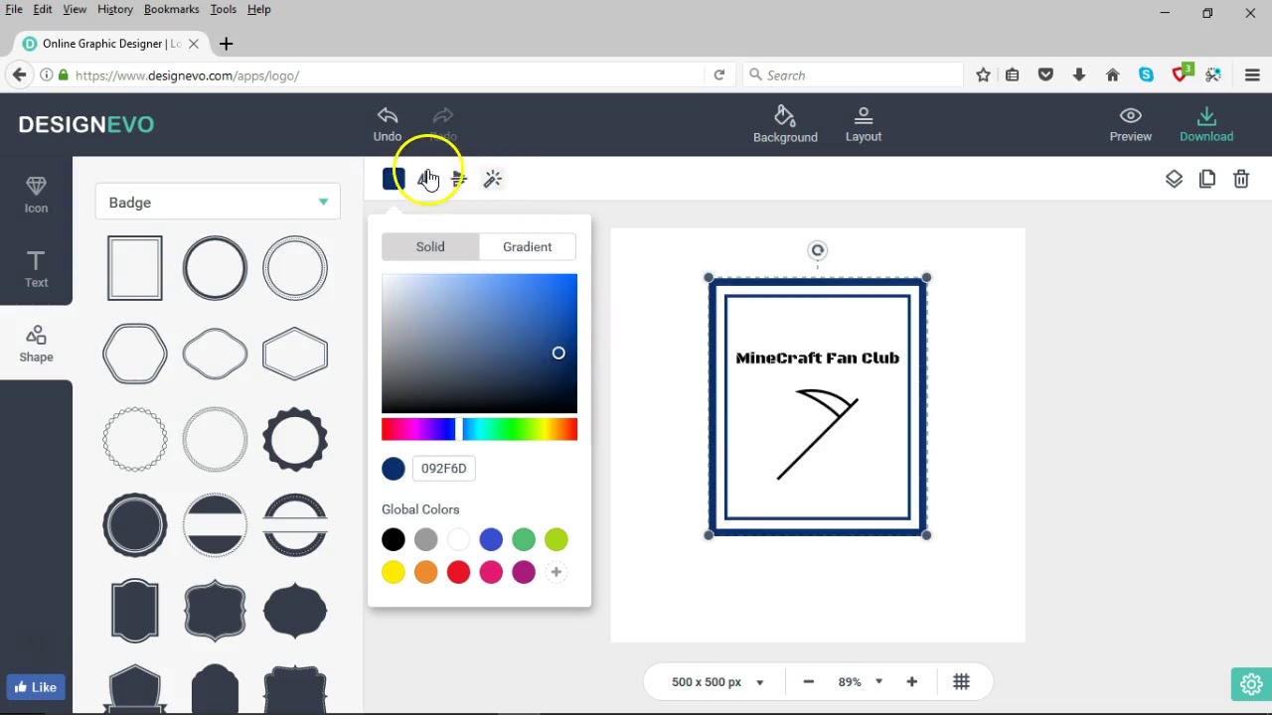Click the hex color field 092F6D
The image size is (1272, 715).
(x=444, y=469)
